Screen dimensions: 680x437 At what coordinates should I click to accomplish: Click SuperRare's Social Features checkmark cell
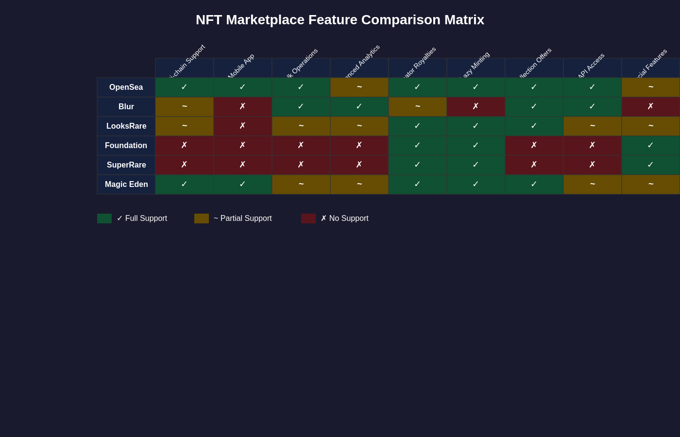pyautogui.click(x=651, y=165)
